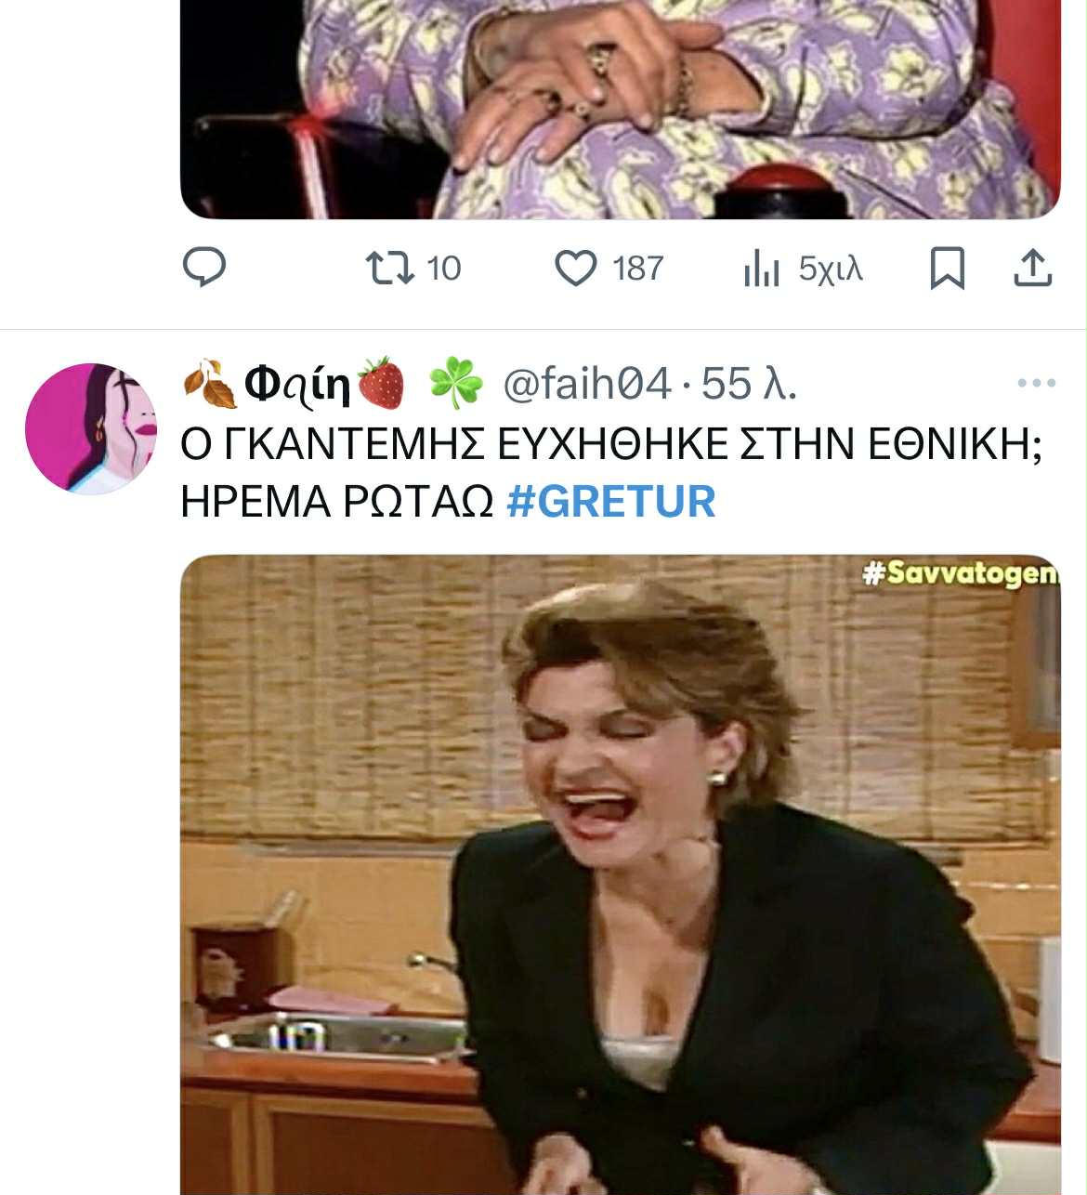Click the 55 λ. tweet timestamp
This screenshot has height=1195, width=1087.
pyautogui.click(x=749, y=383)
